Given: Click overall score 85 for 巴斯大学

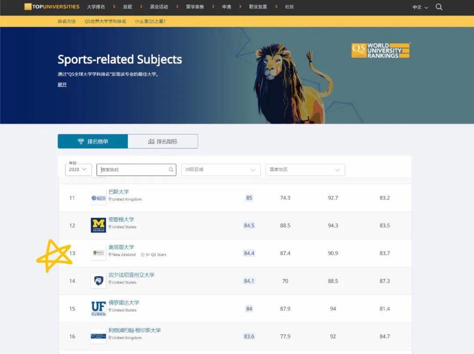Looking at the screenshot, I should coord(249,198).
